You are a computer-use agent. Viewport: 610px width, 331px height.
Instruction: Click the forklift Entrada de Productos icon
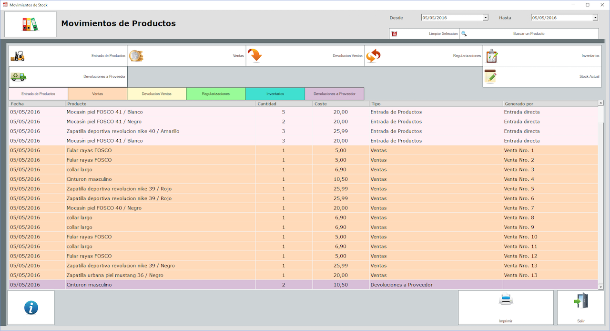[x=18, y=56]
